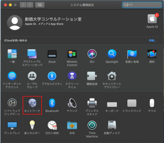Click the 詳細... link for iCloud
Viewport: 164px width, 143px height.
[x=153, y=40]
